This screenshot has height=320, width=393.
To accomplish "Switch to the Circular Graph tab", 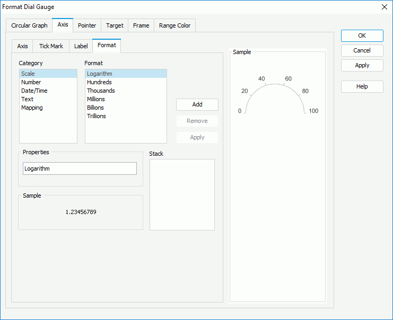I will point(29,25).
